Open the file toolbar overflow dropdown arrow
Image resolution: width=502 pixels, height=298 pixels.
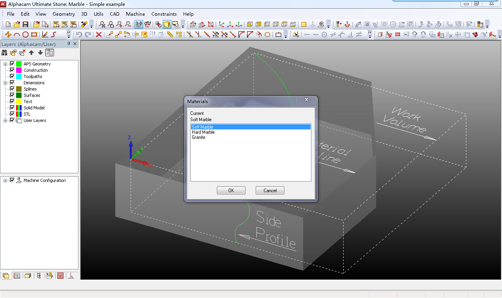pyautogui.click(x=91, y=25)
